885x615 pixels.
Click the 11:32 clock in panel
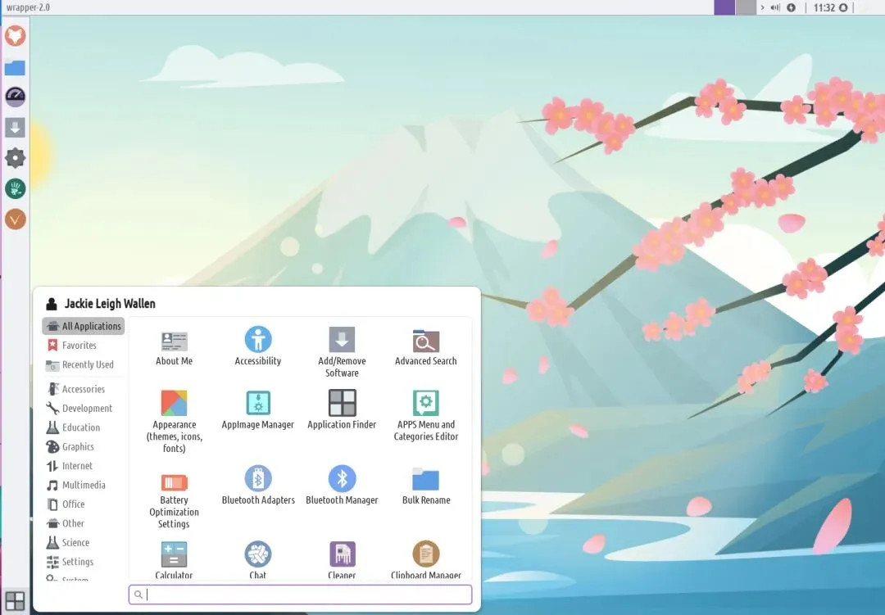[824, 8]
